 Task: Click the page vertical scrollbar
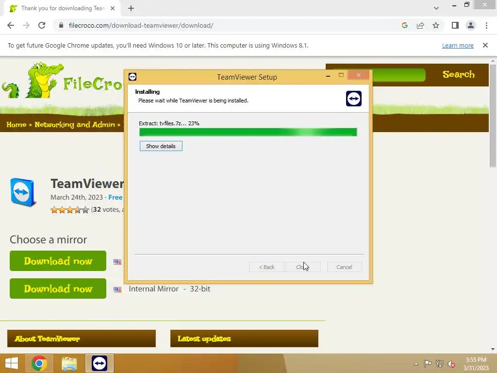tap(493, 116)
